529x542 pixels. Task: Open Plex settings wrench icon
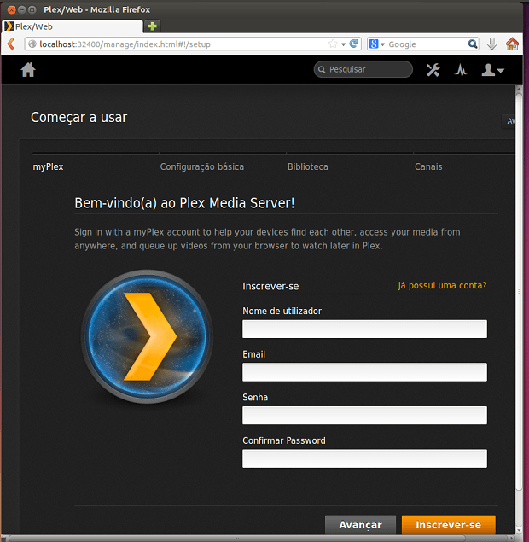(x=433, y=70)
